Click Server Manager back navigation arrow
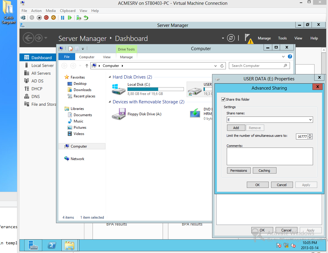This screenshot has width=328, height=253. pyautogui.click(x=28, y=38)
